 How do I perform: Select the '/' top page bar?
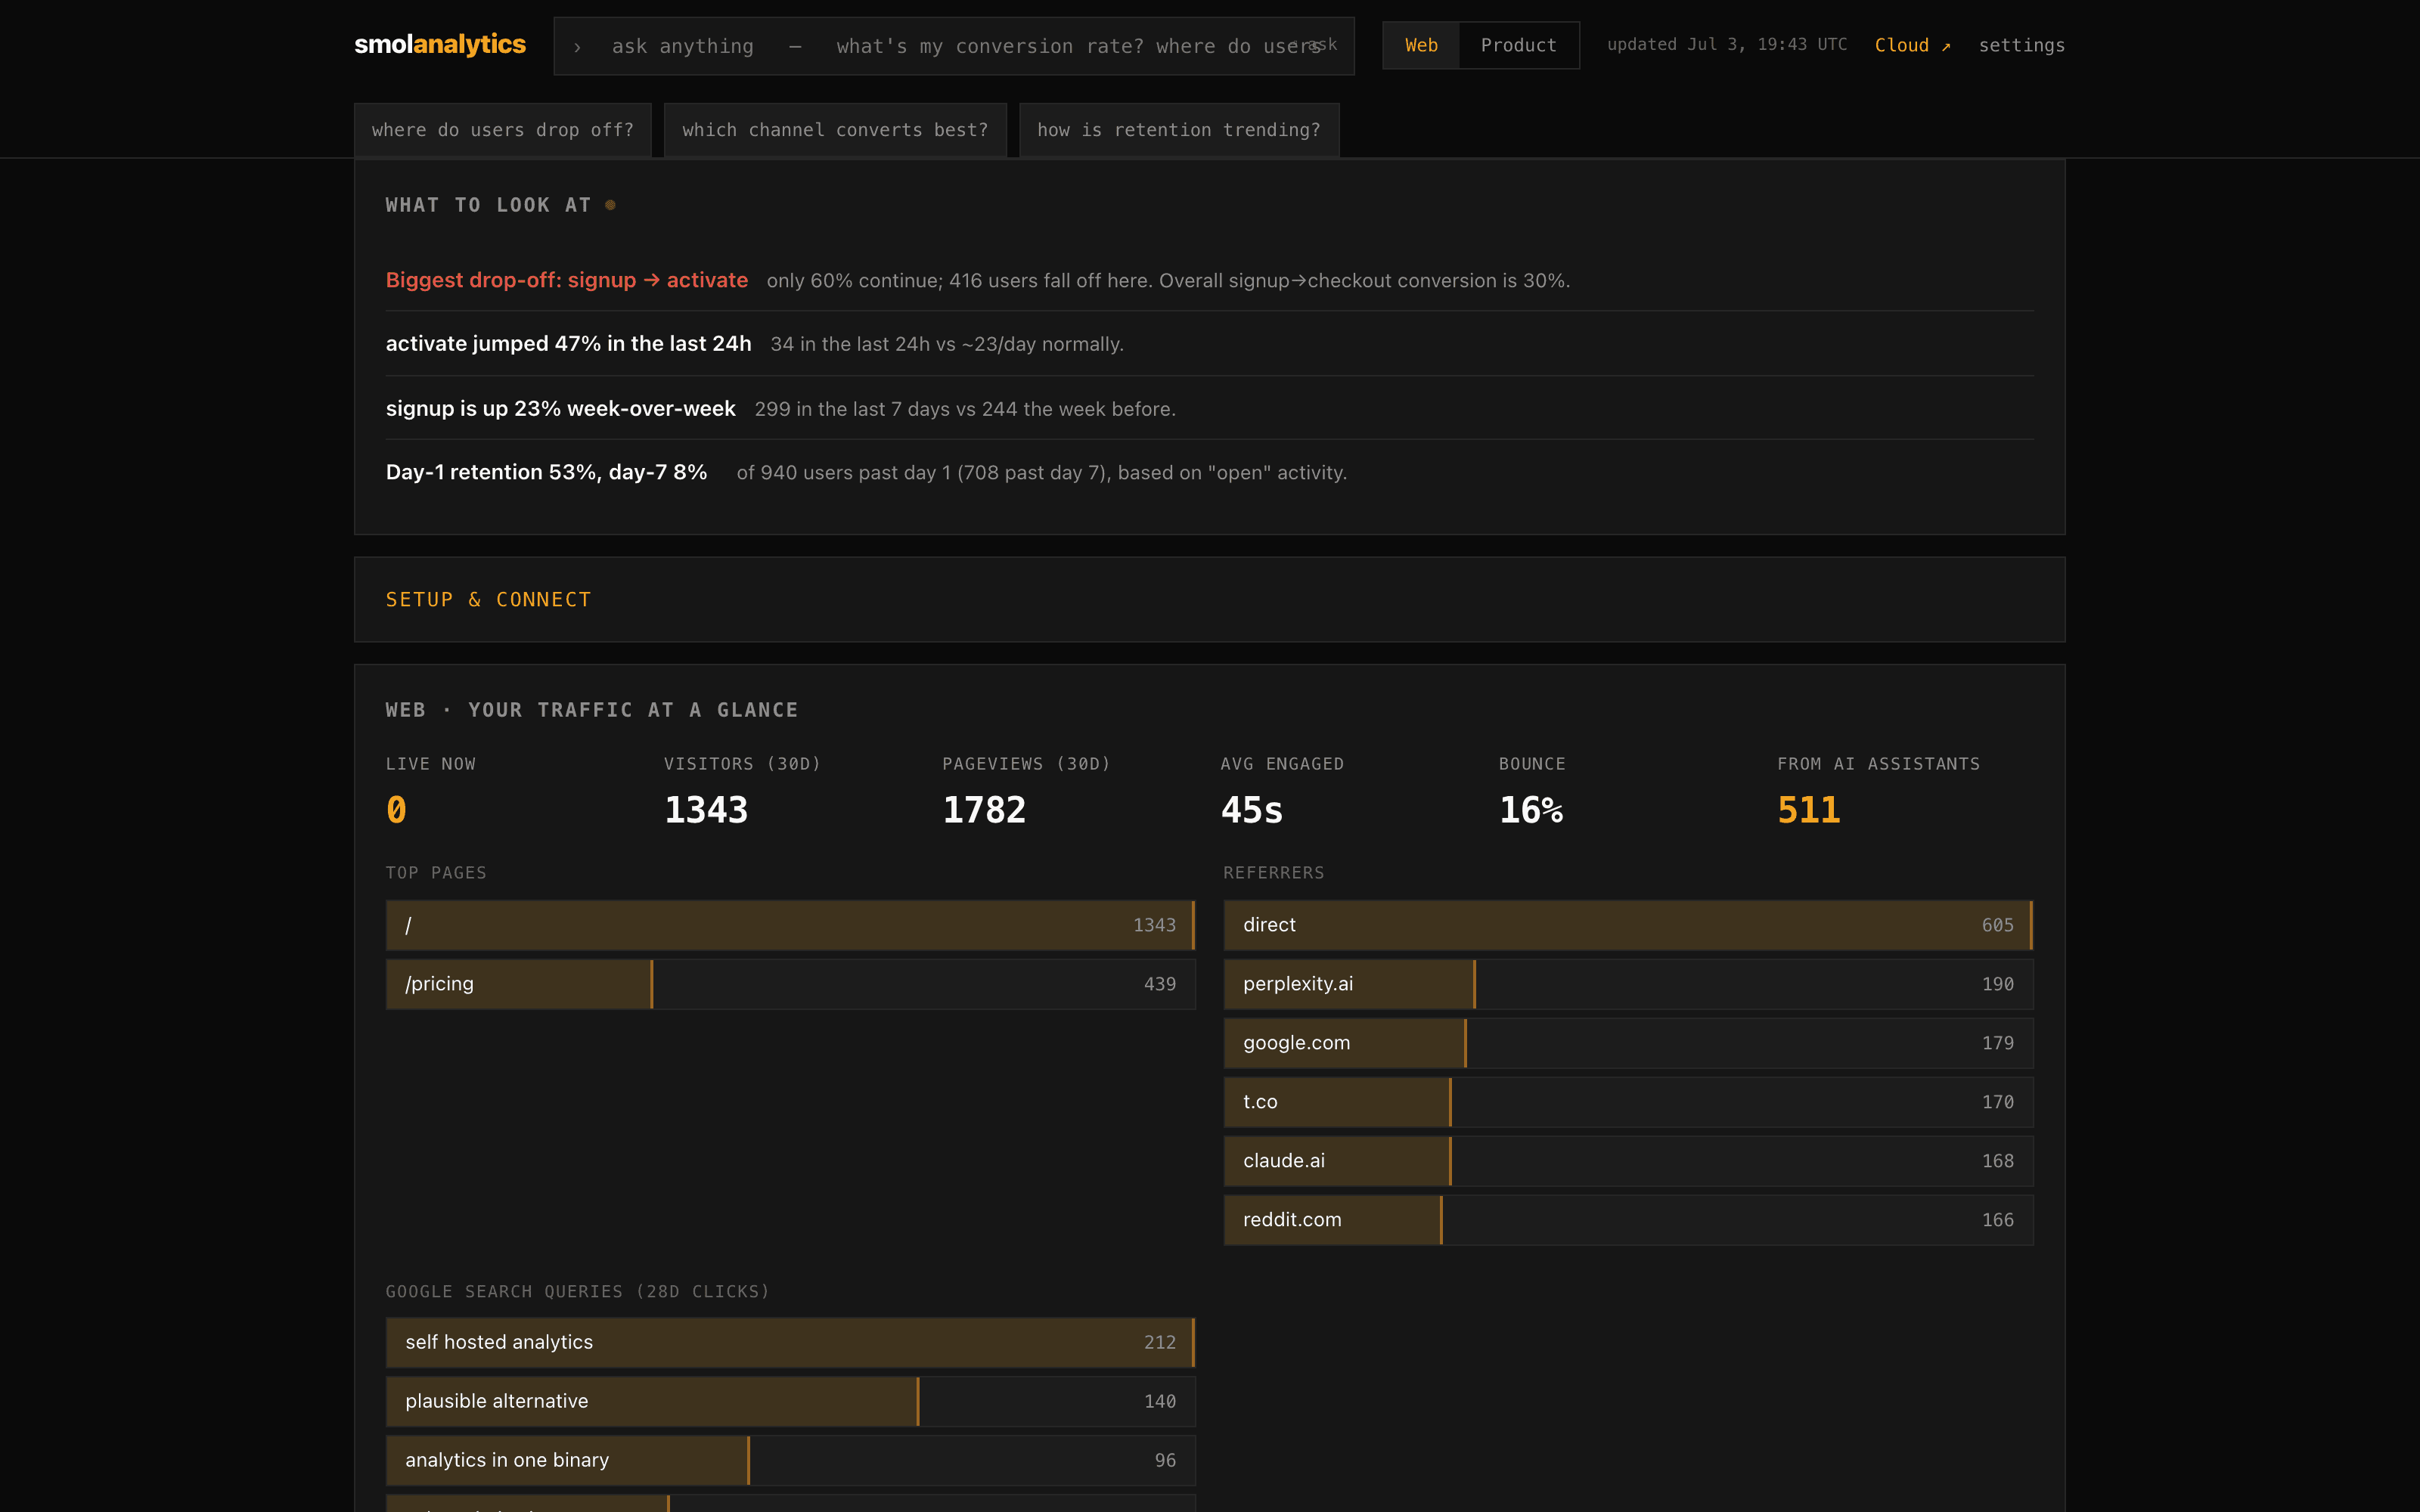[x=790, y=925]
